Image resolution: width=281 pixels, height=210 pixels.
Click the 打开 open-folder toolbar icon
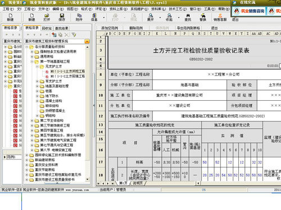point(47,16)
